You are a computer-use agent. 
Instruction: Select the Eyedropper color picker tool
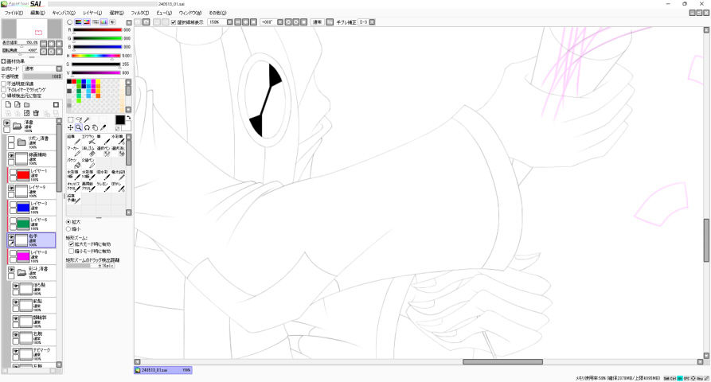click(103, 128)
